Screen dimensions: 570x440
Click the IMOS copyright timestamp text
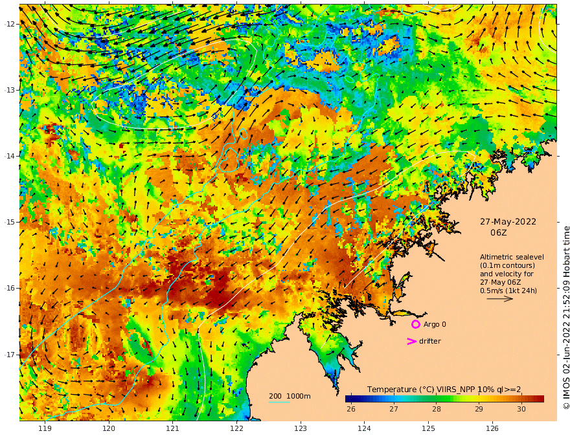pos(566,318)
